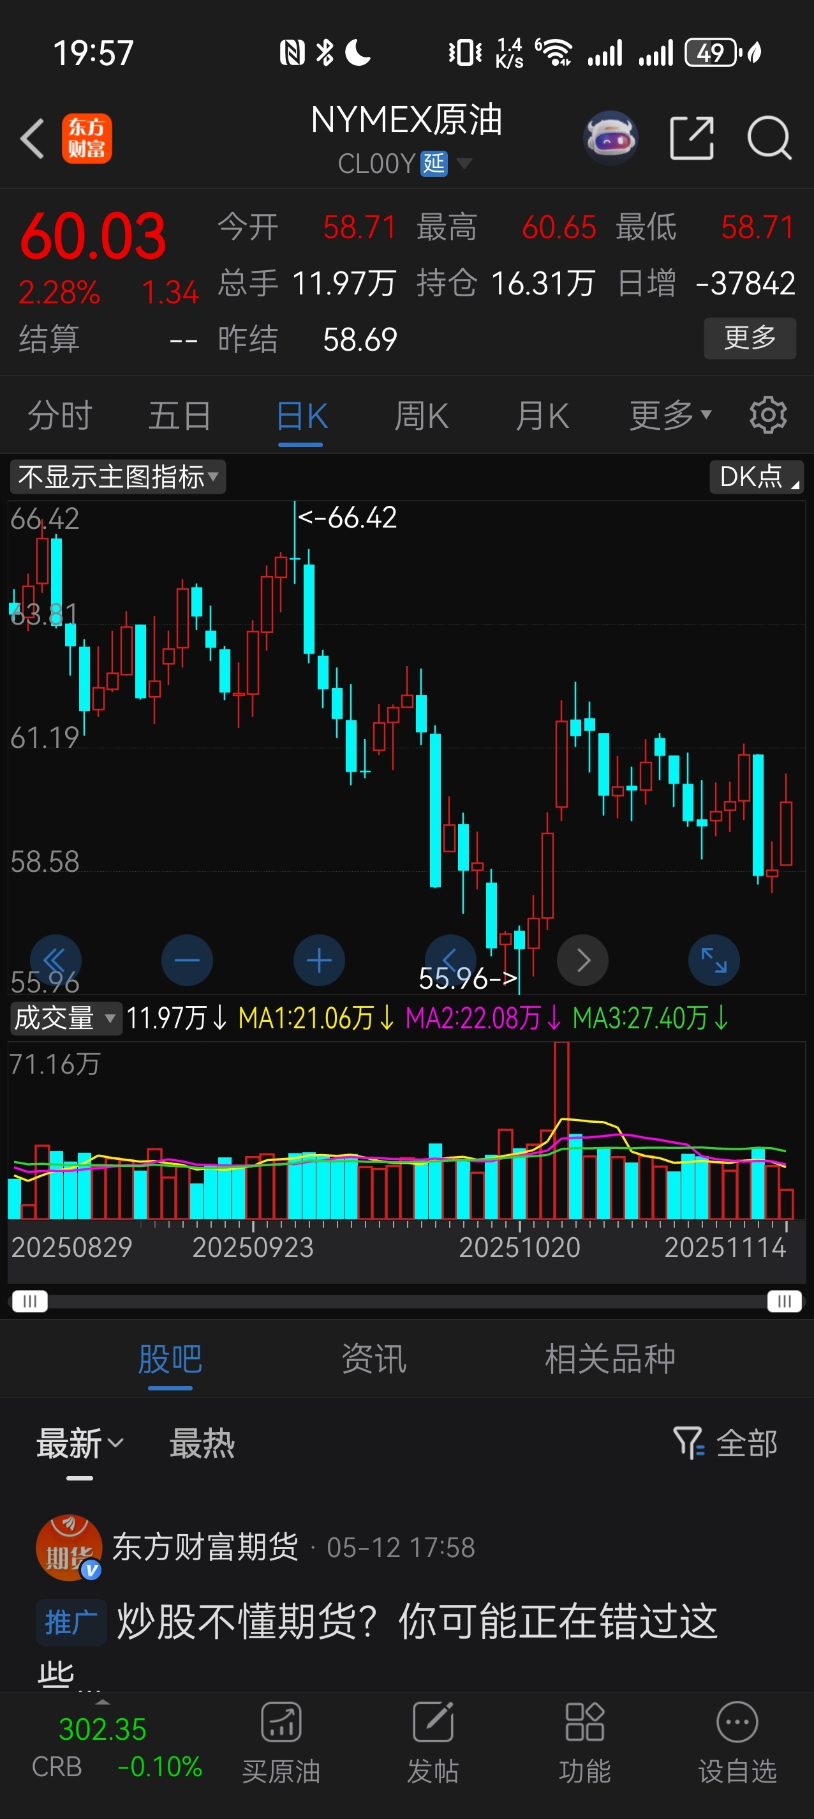Open the 相关品种 tab
This screenshot has width=814, height=1819.
coord(610,1359)
